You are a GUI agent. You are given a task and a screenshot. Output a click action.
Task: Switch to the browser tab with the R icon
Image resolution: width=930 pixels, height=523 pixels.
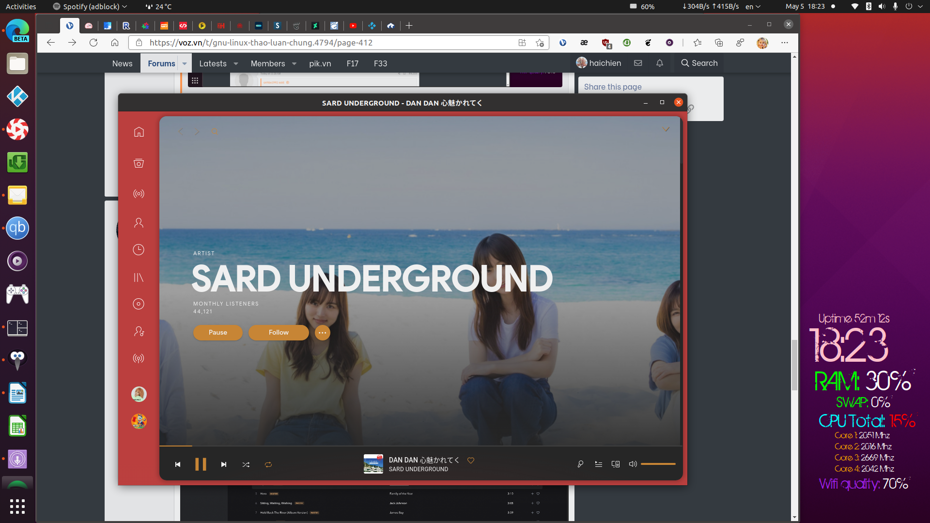pos(126,26)
